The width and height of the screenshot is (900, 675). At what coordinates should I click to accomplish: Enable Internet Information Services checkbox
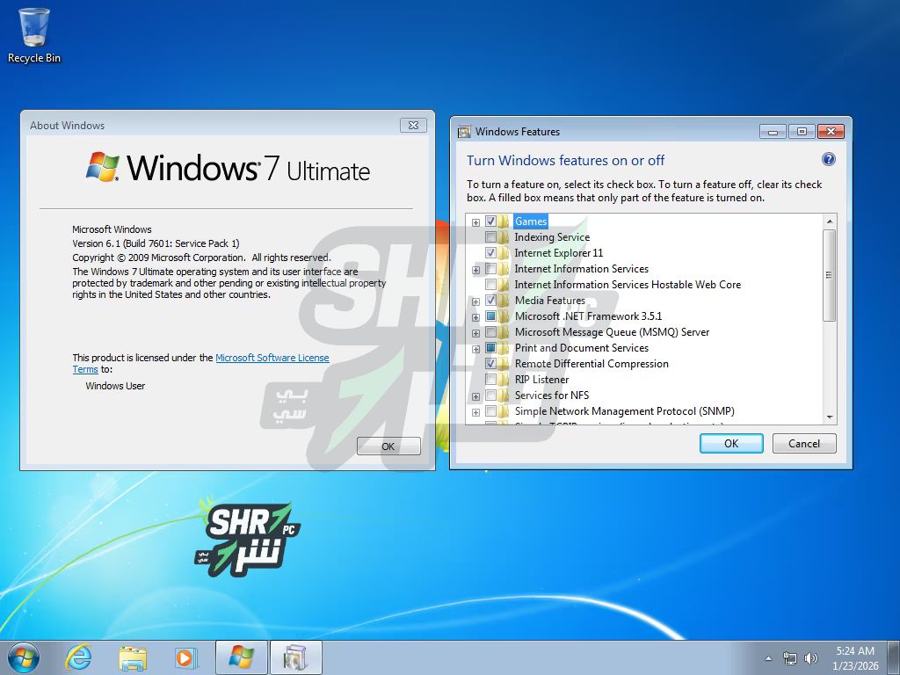tap(490, 269)
